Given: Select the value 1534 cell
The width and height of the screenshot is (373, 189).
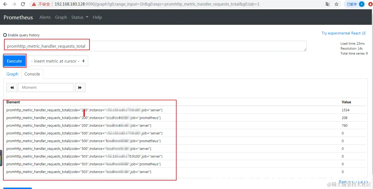Looking at the screenshot, I should tap(345, 110).
